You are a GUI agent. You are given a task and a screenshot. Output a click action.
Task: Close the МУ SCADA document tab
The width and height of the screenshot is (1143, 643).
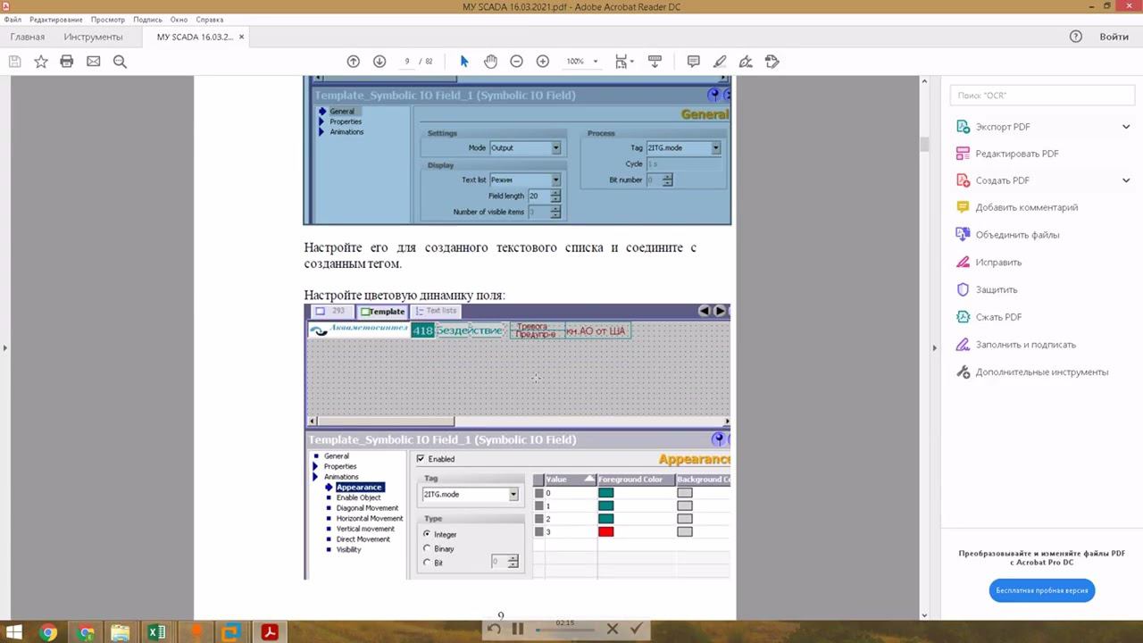pos(241,37)
